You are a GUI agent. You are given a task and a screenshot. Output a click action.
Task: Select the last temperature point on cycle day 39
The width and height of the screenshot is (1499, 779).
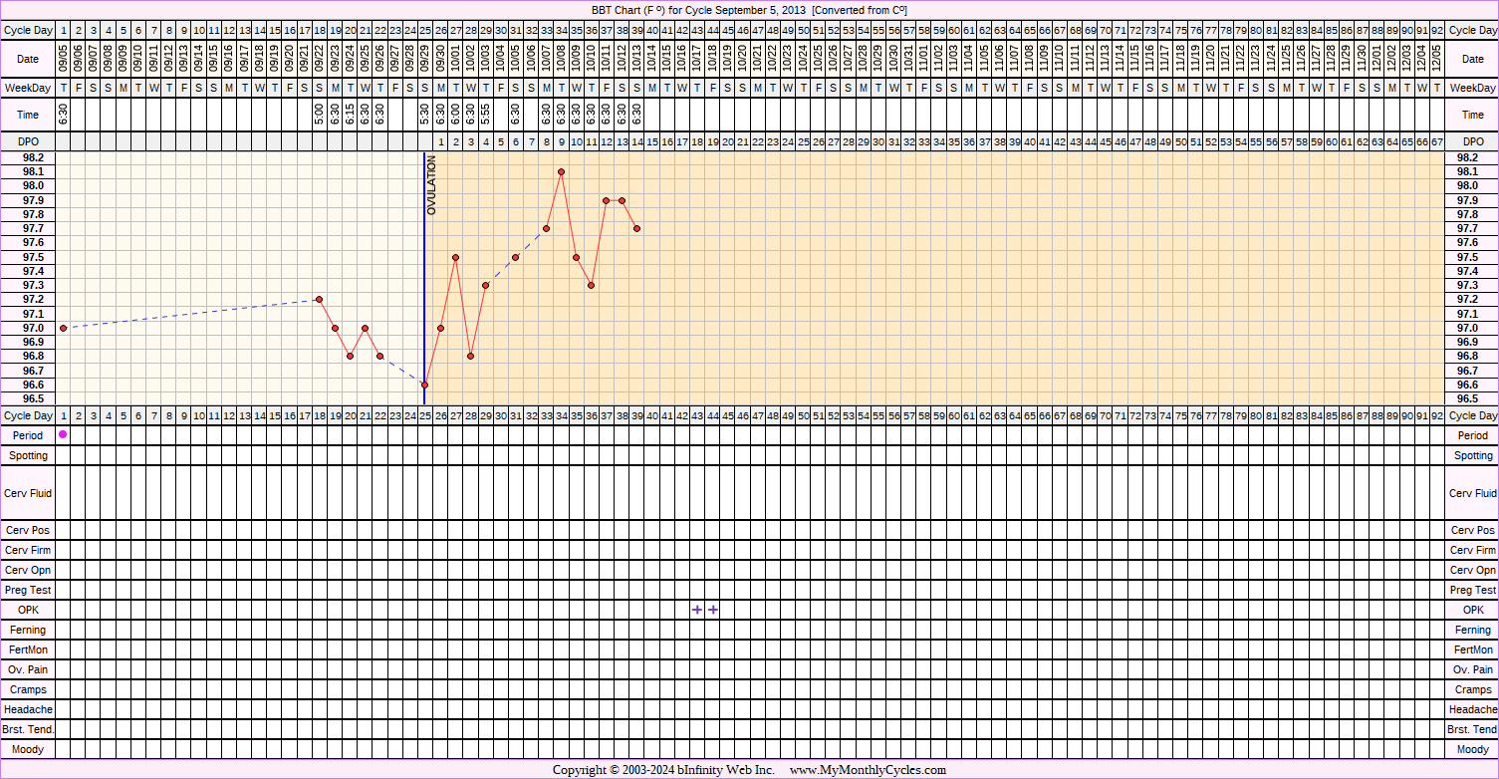coord(636,228)
